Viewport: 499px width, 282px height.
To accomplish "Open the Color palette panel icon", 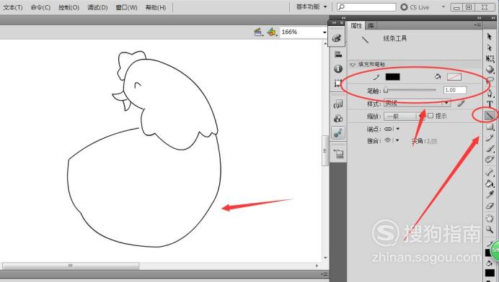I will point(337,38).
